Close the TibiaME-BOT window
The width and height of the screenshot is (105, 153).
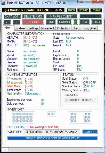(98, 2)
